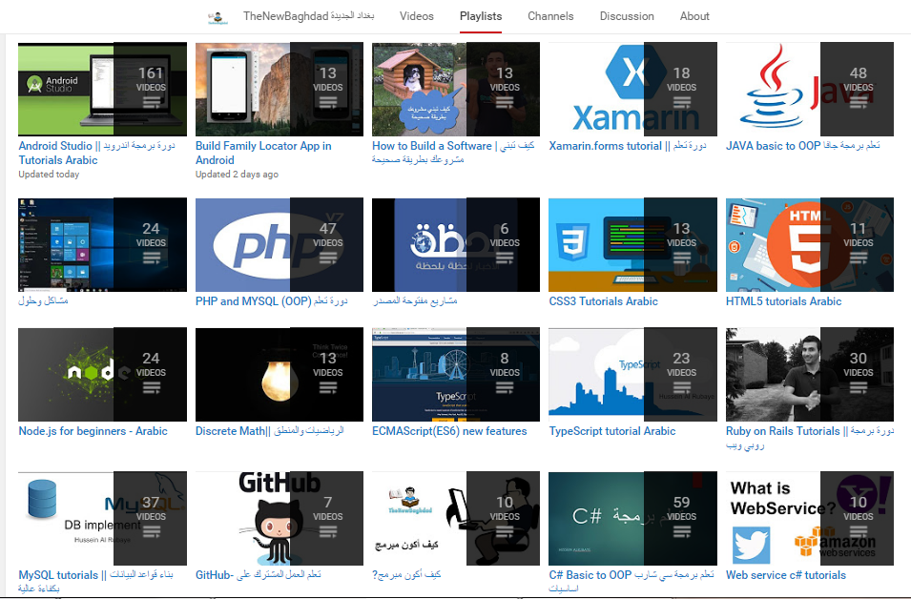Open the ECMAScript ES6 playlist thumbnail

(x=456, y=374)
